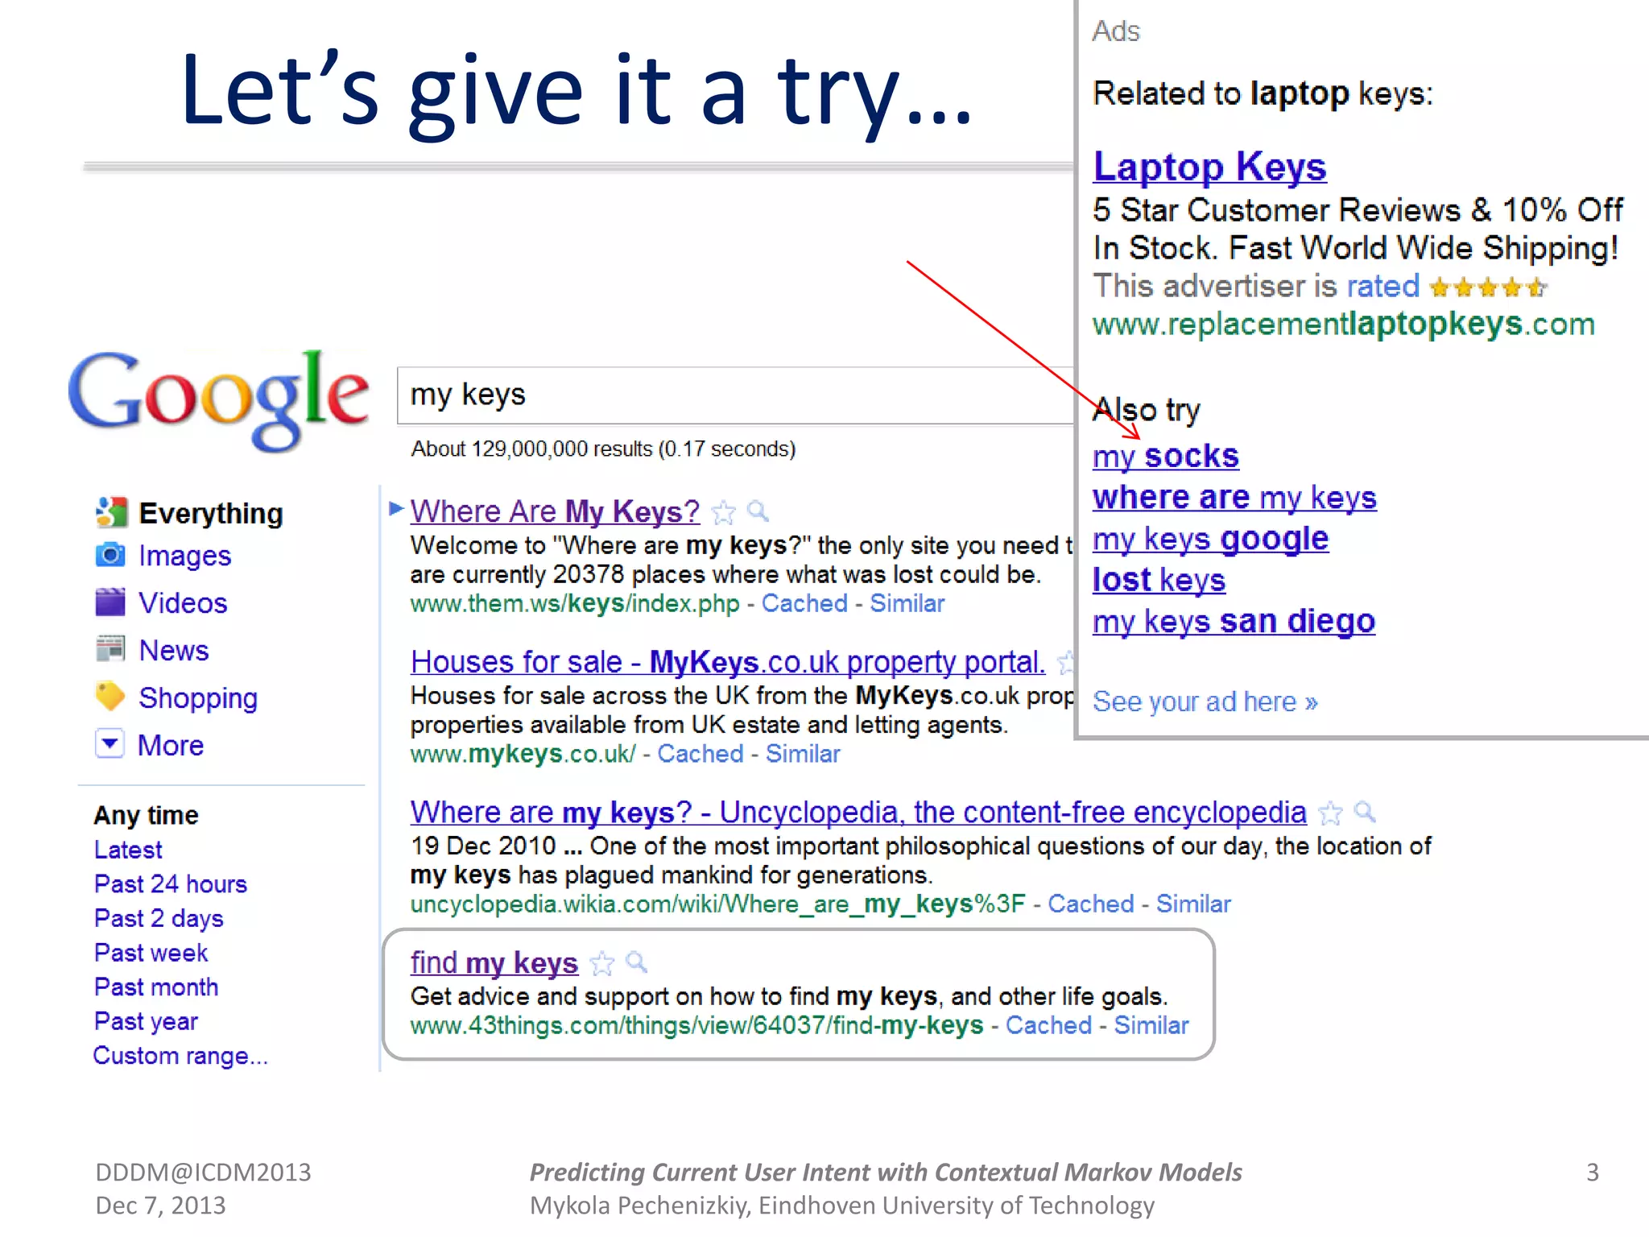Open the Custom range... time filter
Image resolution: width=1649 pixels, height=1237 pixels.
(180, 1056)
